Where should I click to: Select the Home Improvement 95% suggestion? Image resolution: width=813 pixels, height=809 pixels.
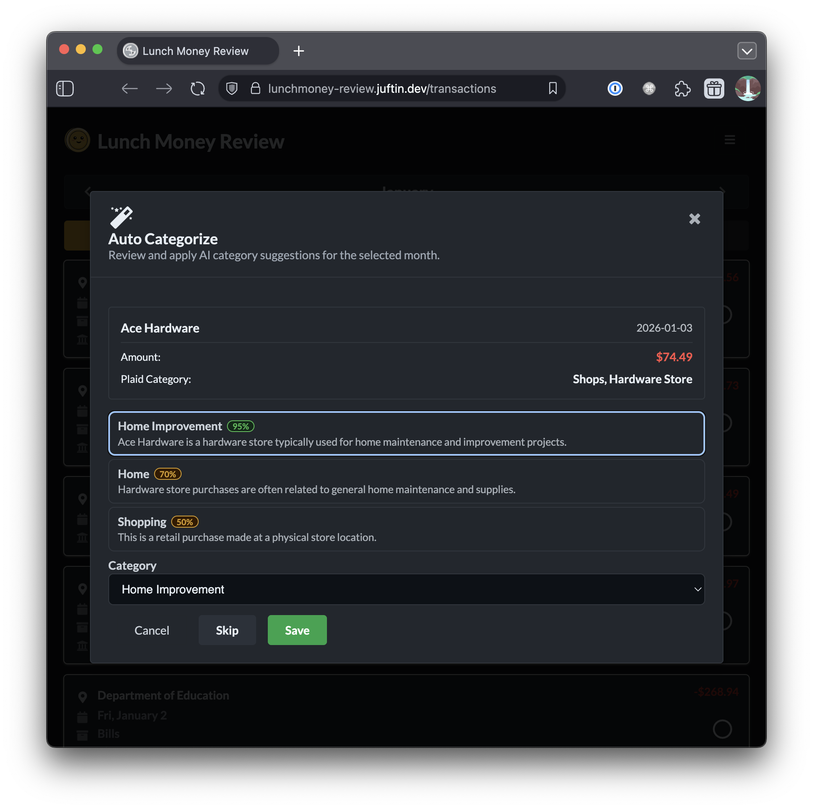[x=406, y=434]
